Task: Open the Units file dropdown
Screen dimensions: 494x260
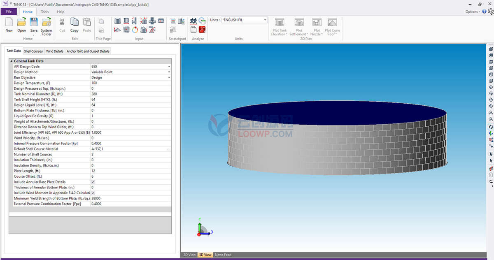Action: [265, 20]
